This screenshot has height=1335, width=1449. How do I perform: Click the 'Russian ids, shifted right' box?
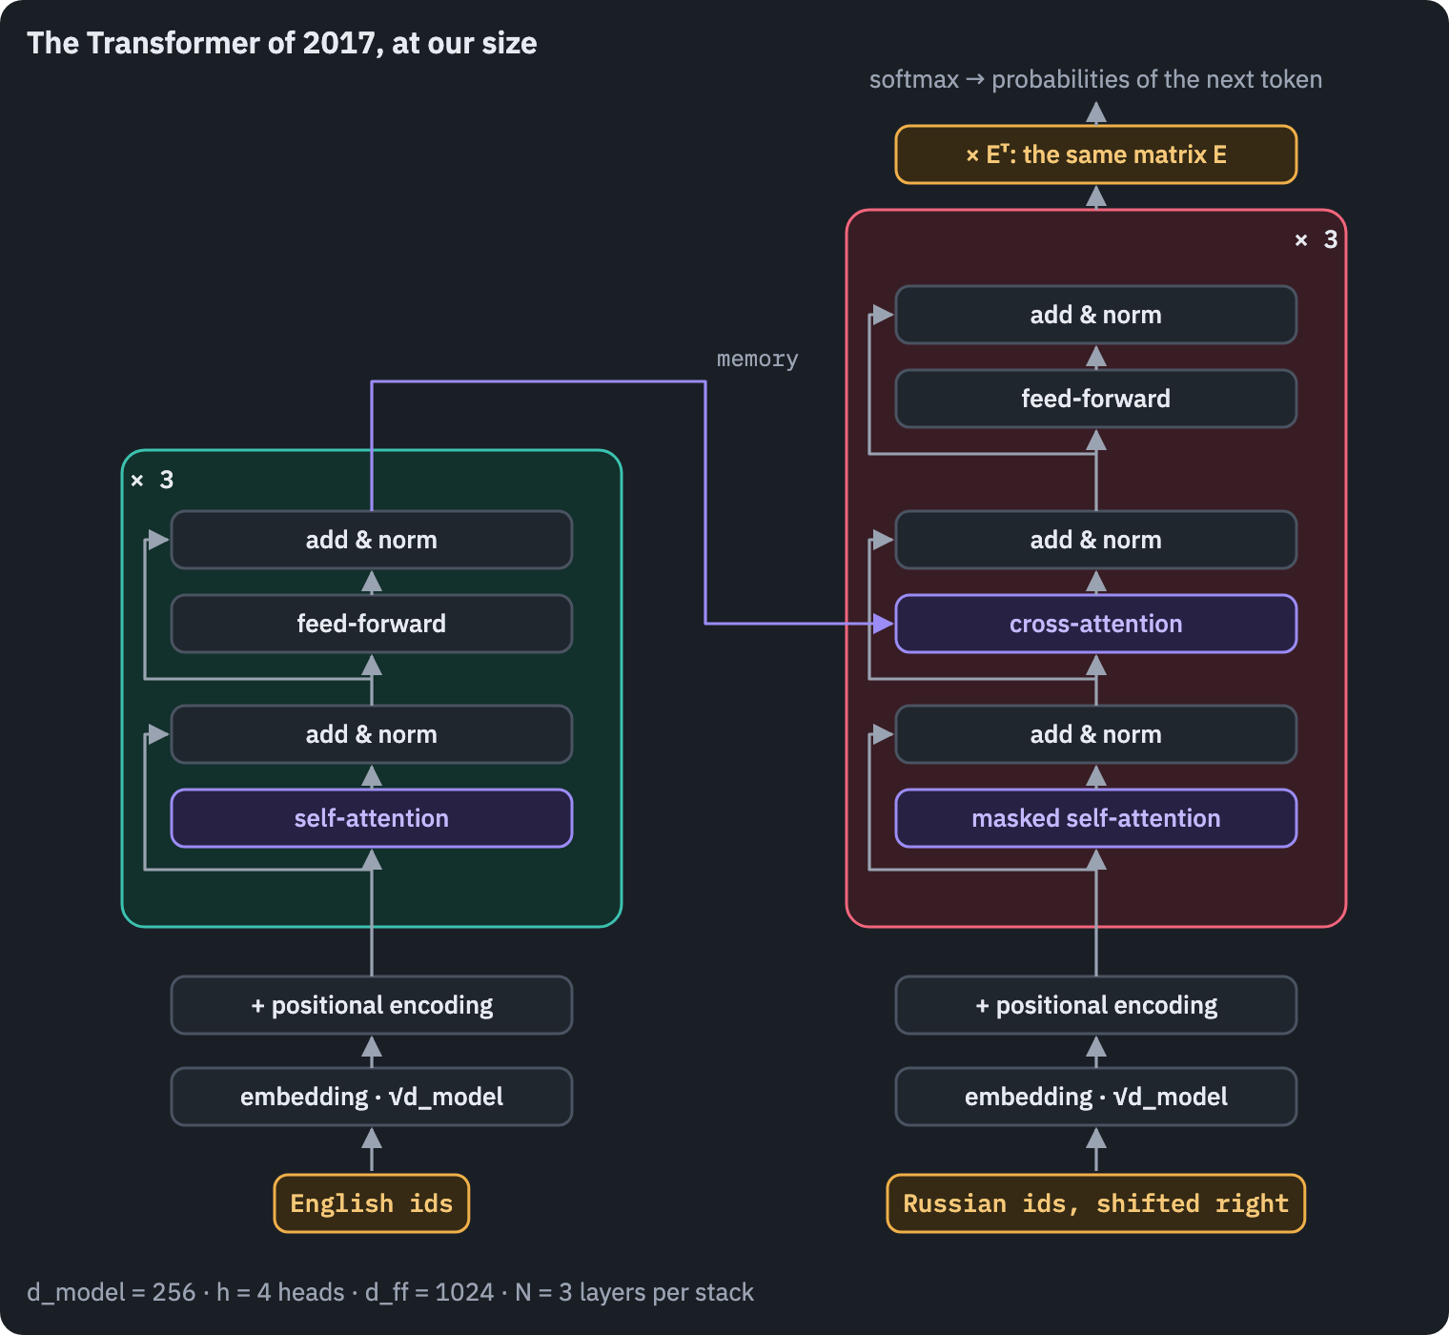click(1096, 1203)
